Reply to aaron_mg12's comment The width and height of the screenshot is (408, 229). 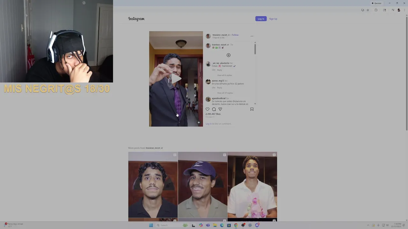[220, 87]
